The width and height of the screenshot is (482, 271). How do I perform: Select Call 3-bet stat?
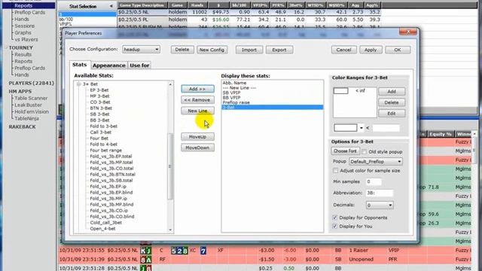pos(100,132)
